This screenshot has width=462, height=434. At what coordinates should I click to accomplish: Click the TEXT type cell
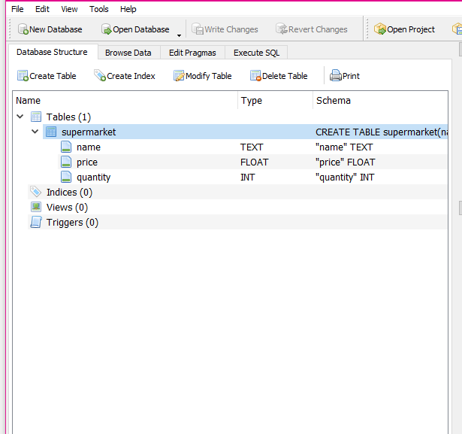point(252,147)
